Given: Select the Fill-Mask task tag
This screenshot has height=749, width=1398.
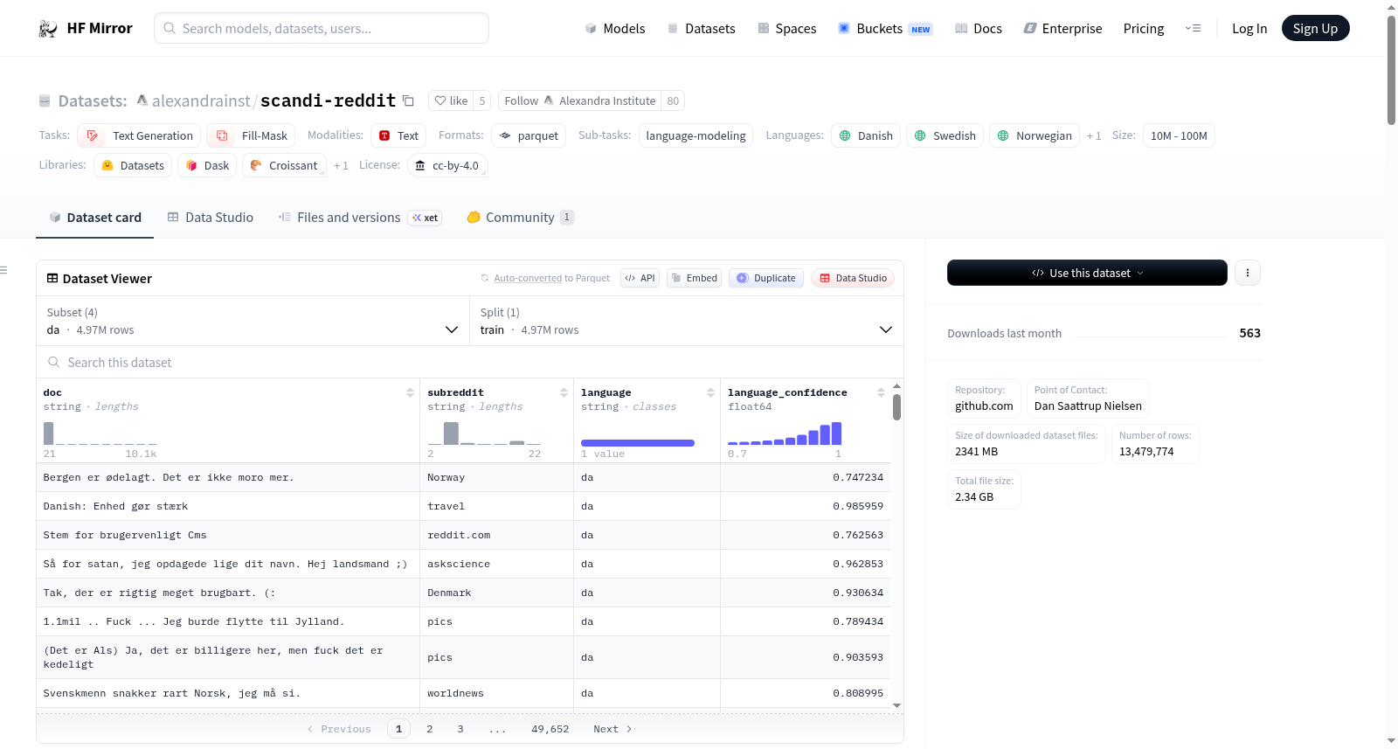Looking at the screenshot, I should coord(252,135).
